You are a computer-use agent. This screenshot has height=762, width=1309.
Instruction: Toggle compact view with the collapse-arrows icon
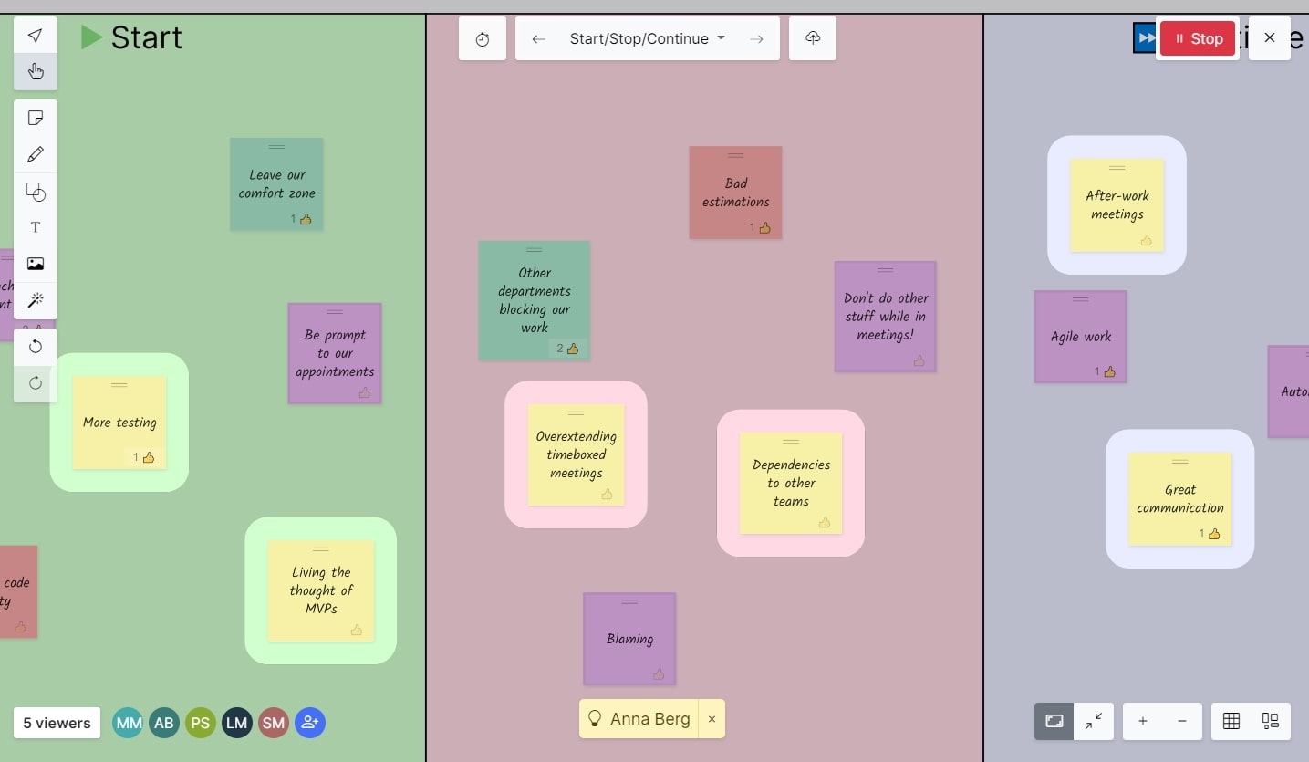coord(1094,721)
